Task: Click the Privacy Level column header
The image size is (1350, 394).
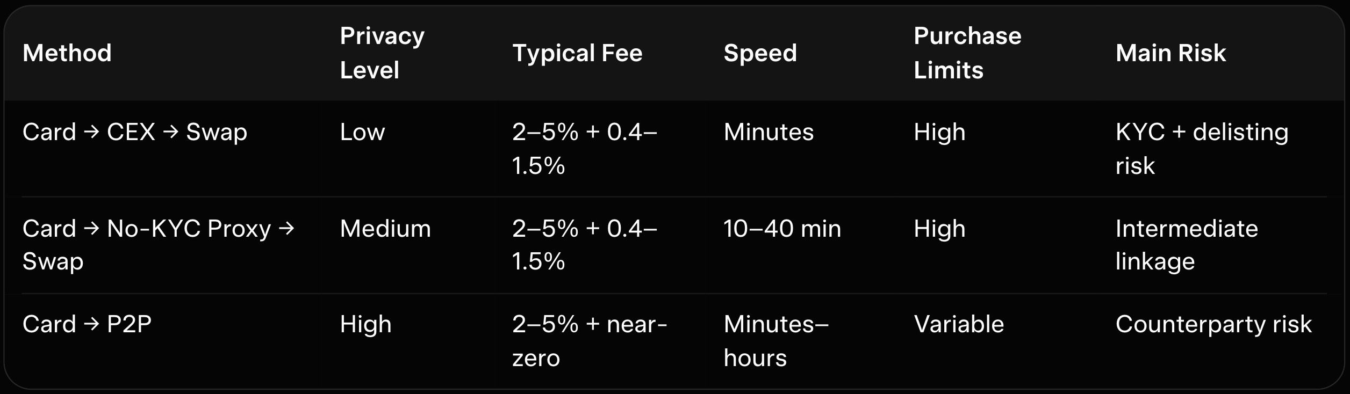Action: point(382,53)
